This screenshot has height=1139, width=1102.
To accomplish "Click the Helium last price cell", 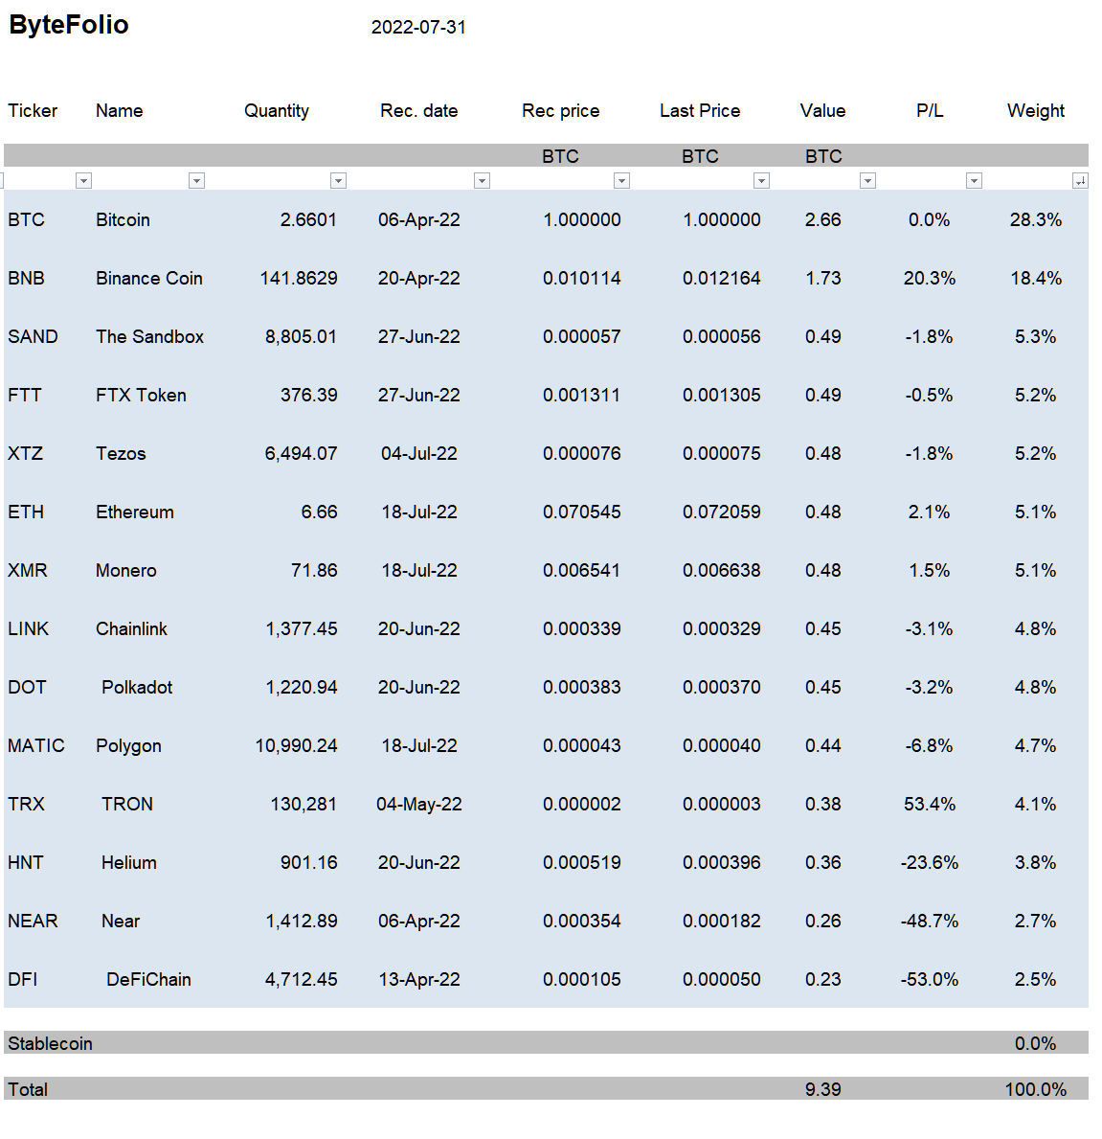I will (x=722, y=862).
